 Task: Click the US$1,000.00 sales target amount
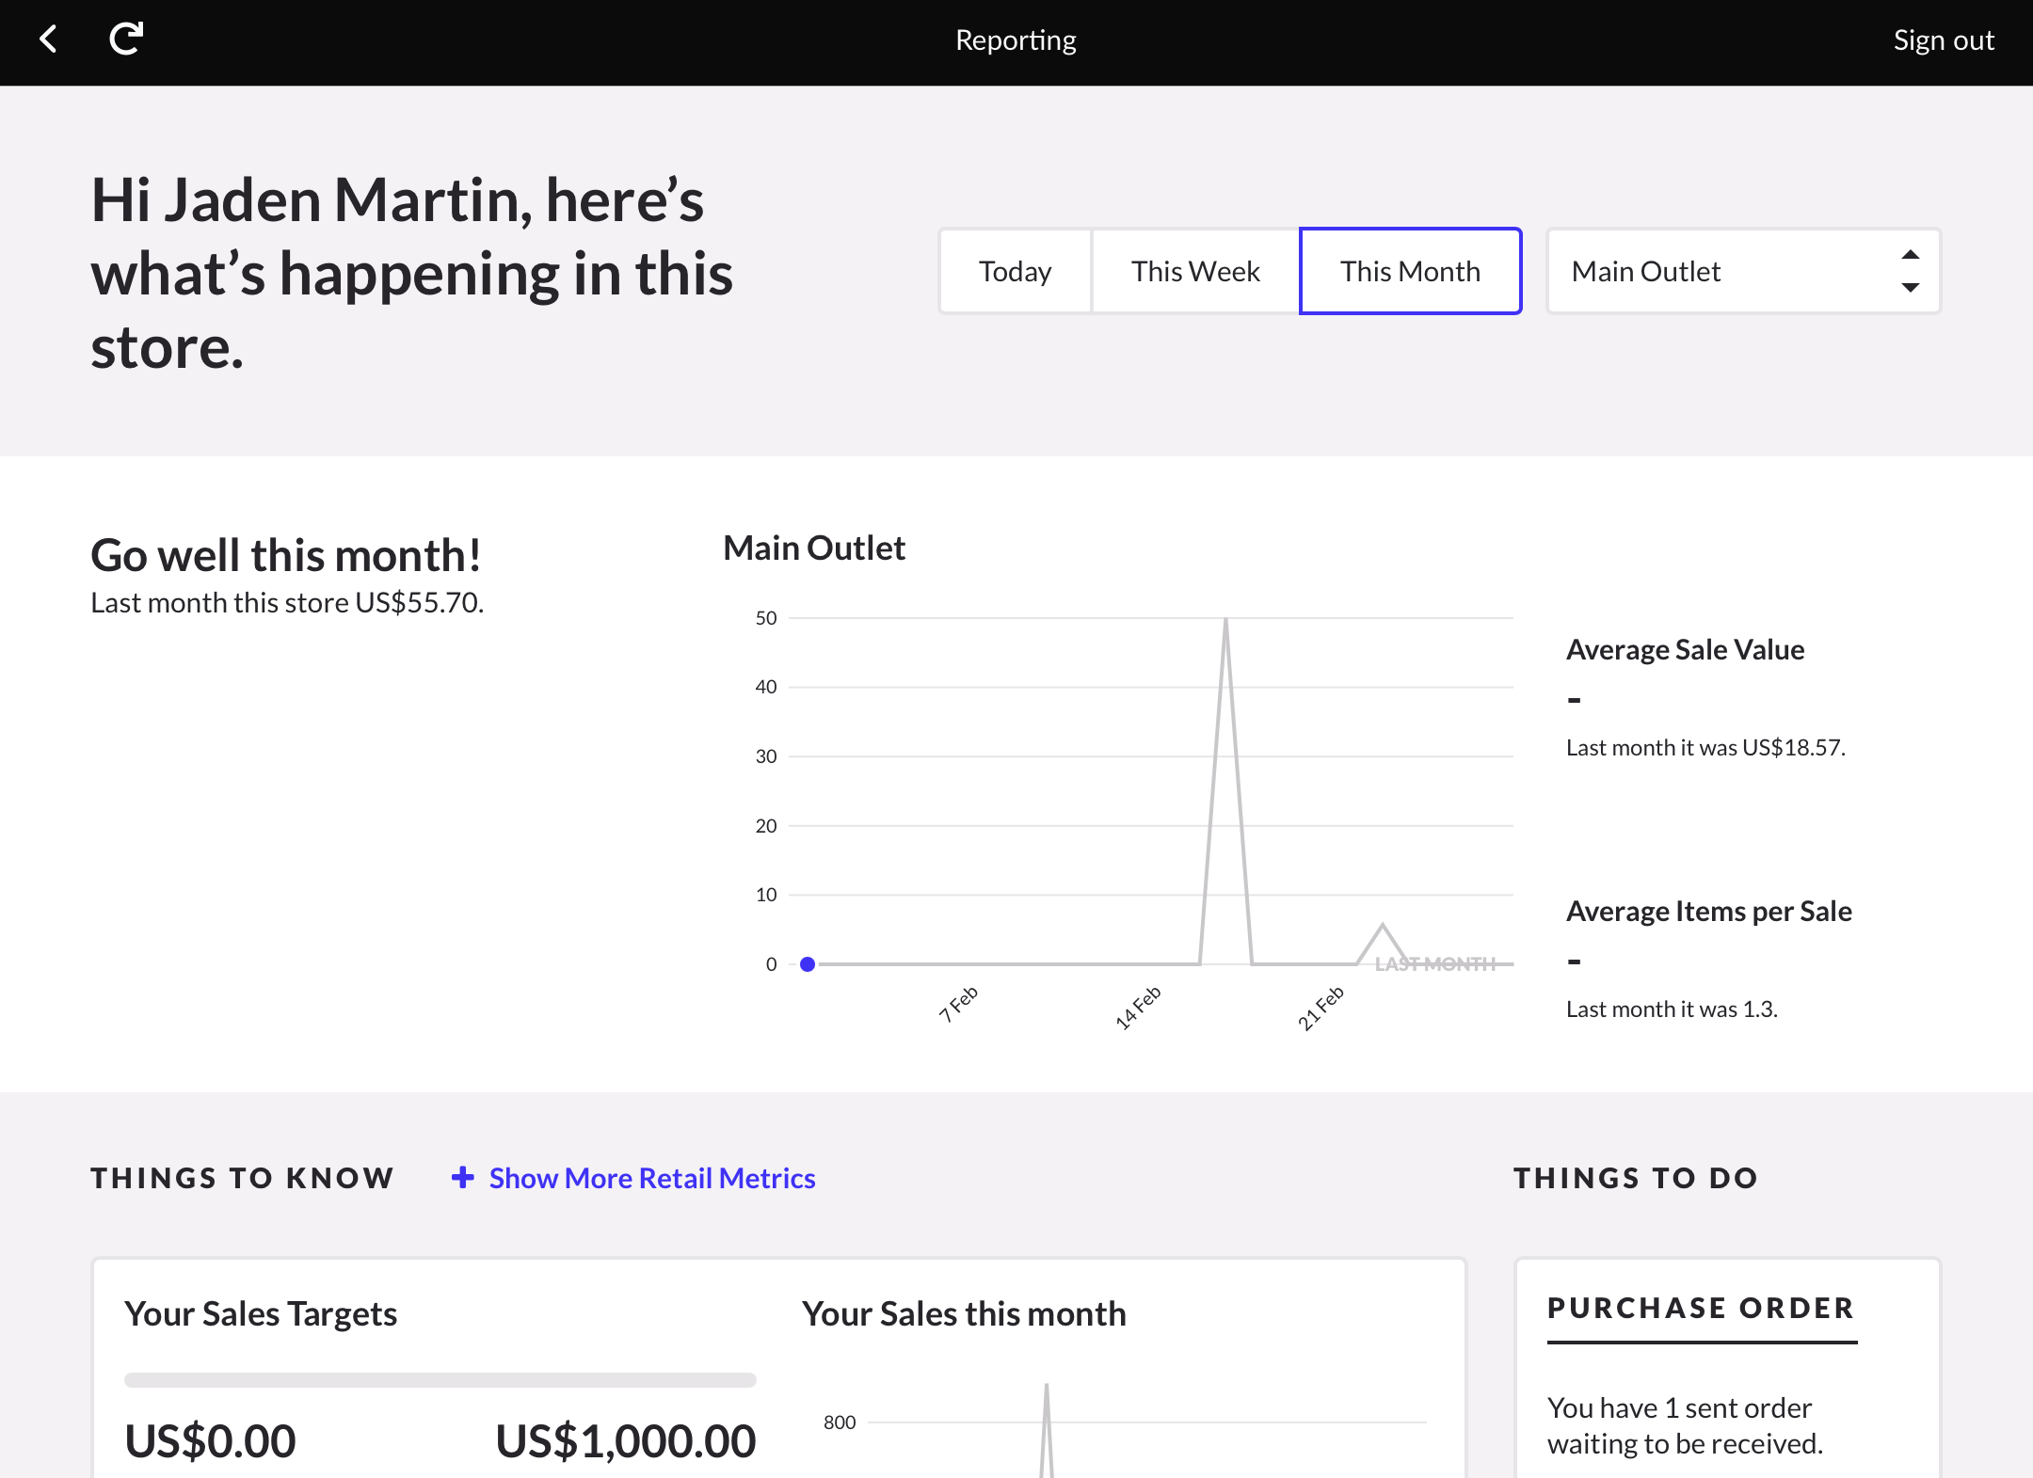pos(625,1440)
